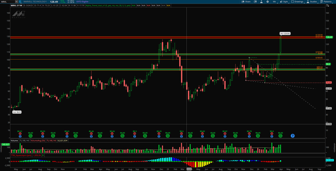Screen dimensions: 336x171
Task: Select the earnings icon labeled $0.41
Action: tap(67, 134)
